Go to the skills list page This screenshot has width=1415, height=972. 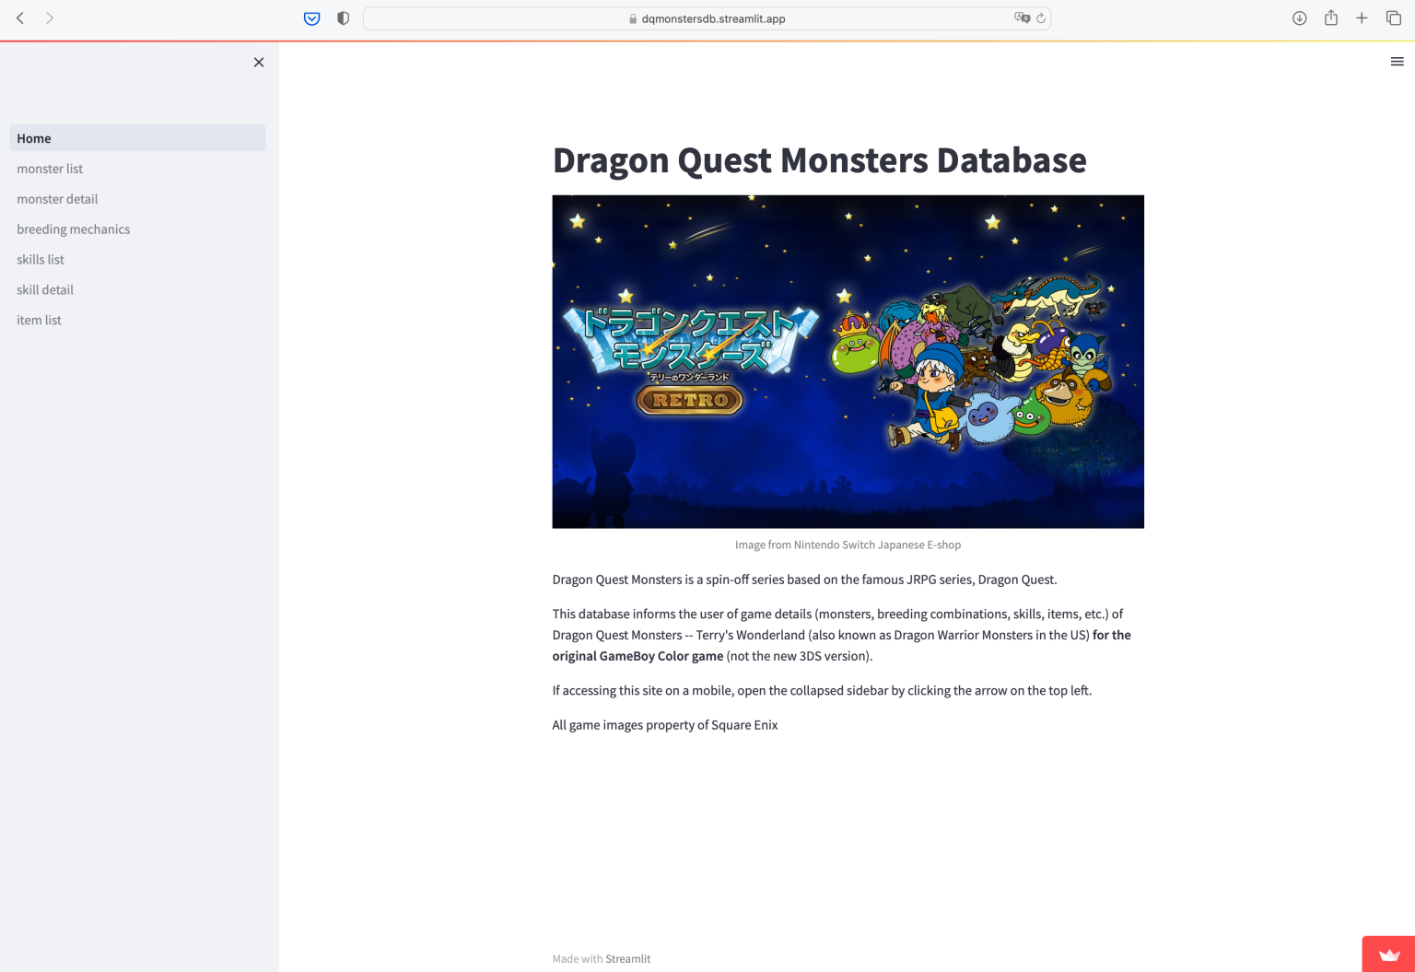[x=41, y=260]
